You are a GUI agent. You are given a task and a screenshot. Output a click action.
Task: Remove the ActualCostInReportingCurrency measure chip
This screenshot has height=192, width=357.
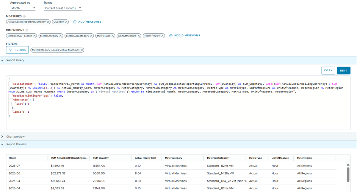[48, 22]
